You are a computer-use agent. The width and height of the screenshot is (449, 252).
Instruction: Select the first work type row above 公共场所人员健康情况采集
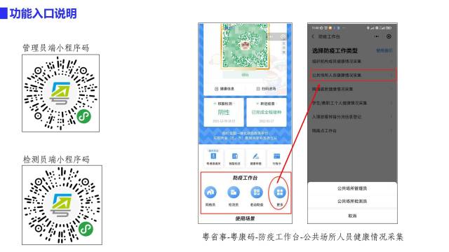pyautogui.click(x=352, y=62)
